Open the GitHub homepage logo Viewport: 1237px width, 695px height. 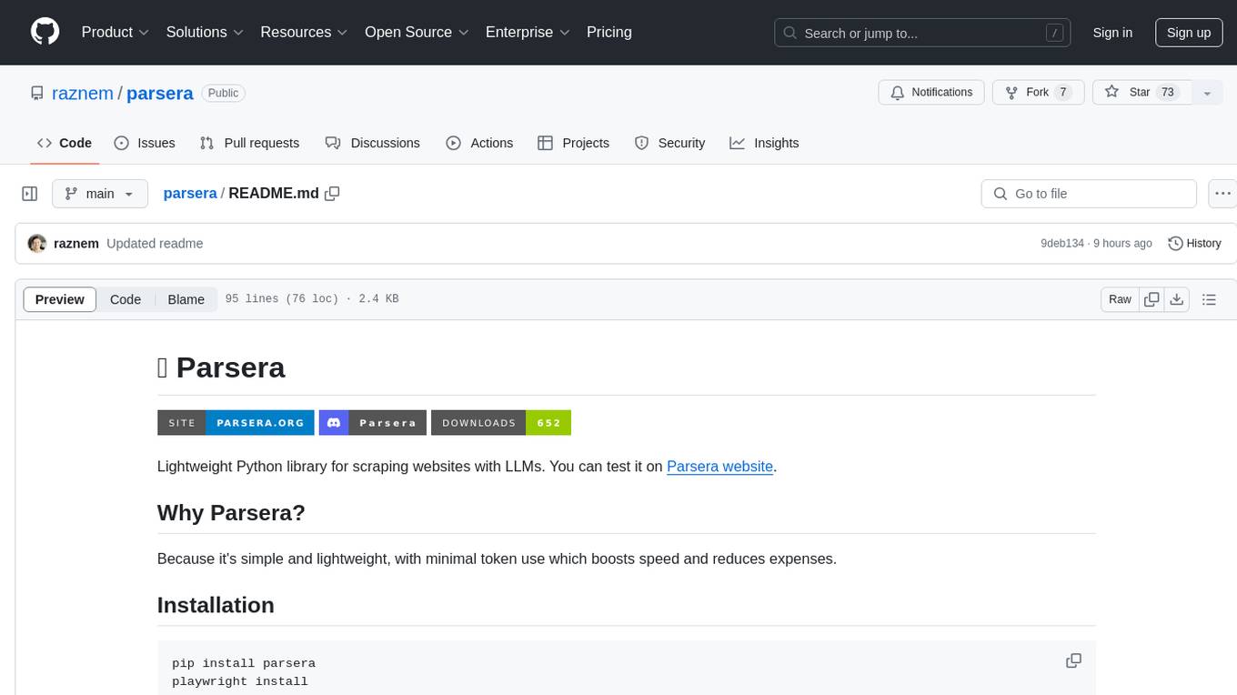[45, 32]
